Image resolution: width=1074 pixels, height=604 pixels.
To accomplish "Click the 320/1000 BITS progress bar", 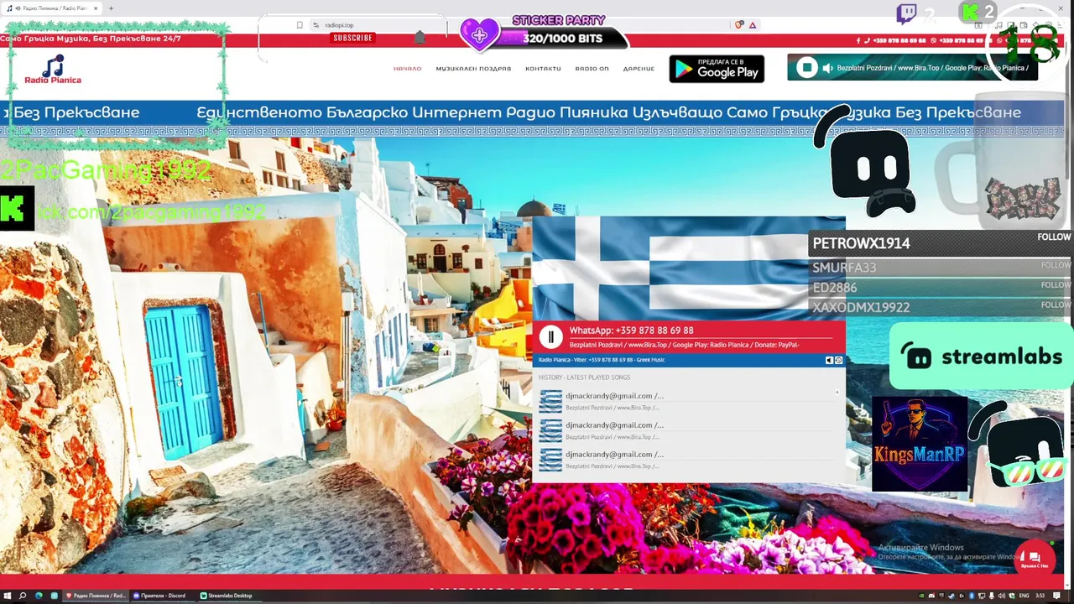I will click(x=562, y=39).
